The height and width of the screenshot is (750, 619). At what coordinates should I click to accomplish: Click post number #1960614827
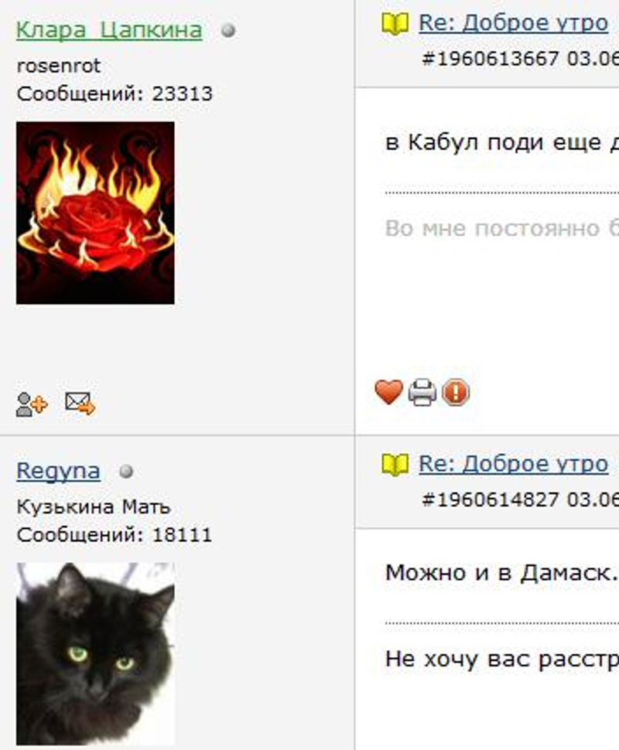tap(491, 499)
